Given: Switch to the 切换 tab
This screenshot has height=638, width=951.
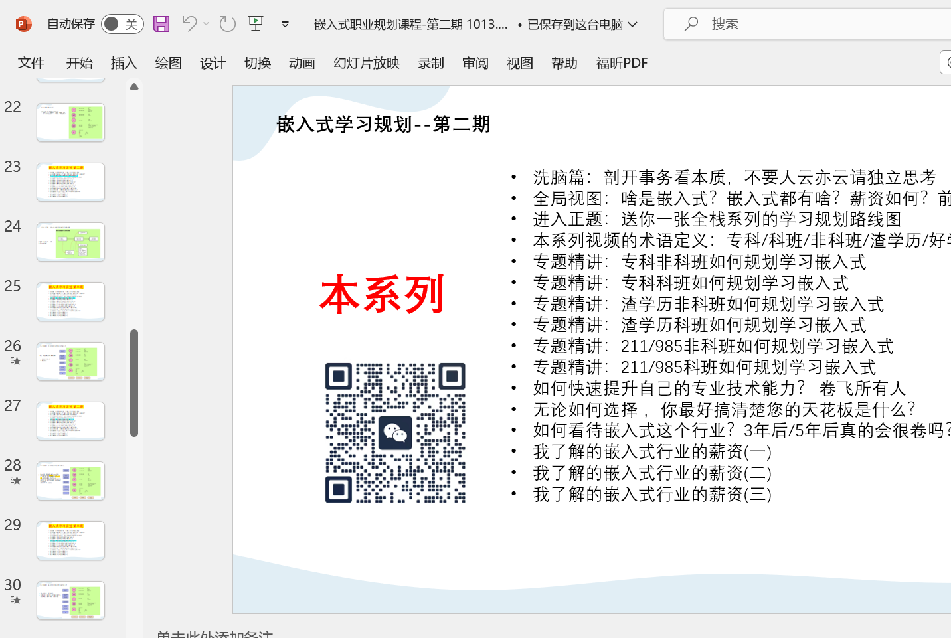Looking at the screenshot, I should 257,63.
